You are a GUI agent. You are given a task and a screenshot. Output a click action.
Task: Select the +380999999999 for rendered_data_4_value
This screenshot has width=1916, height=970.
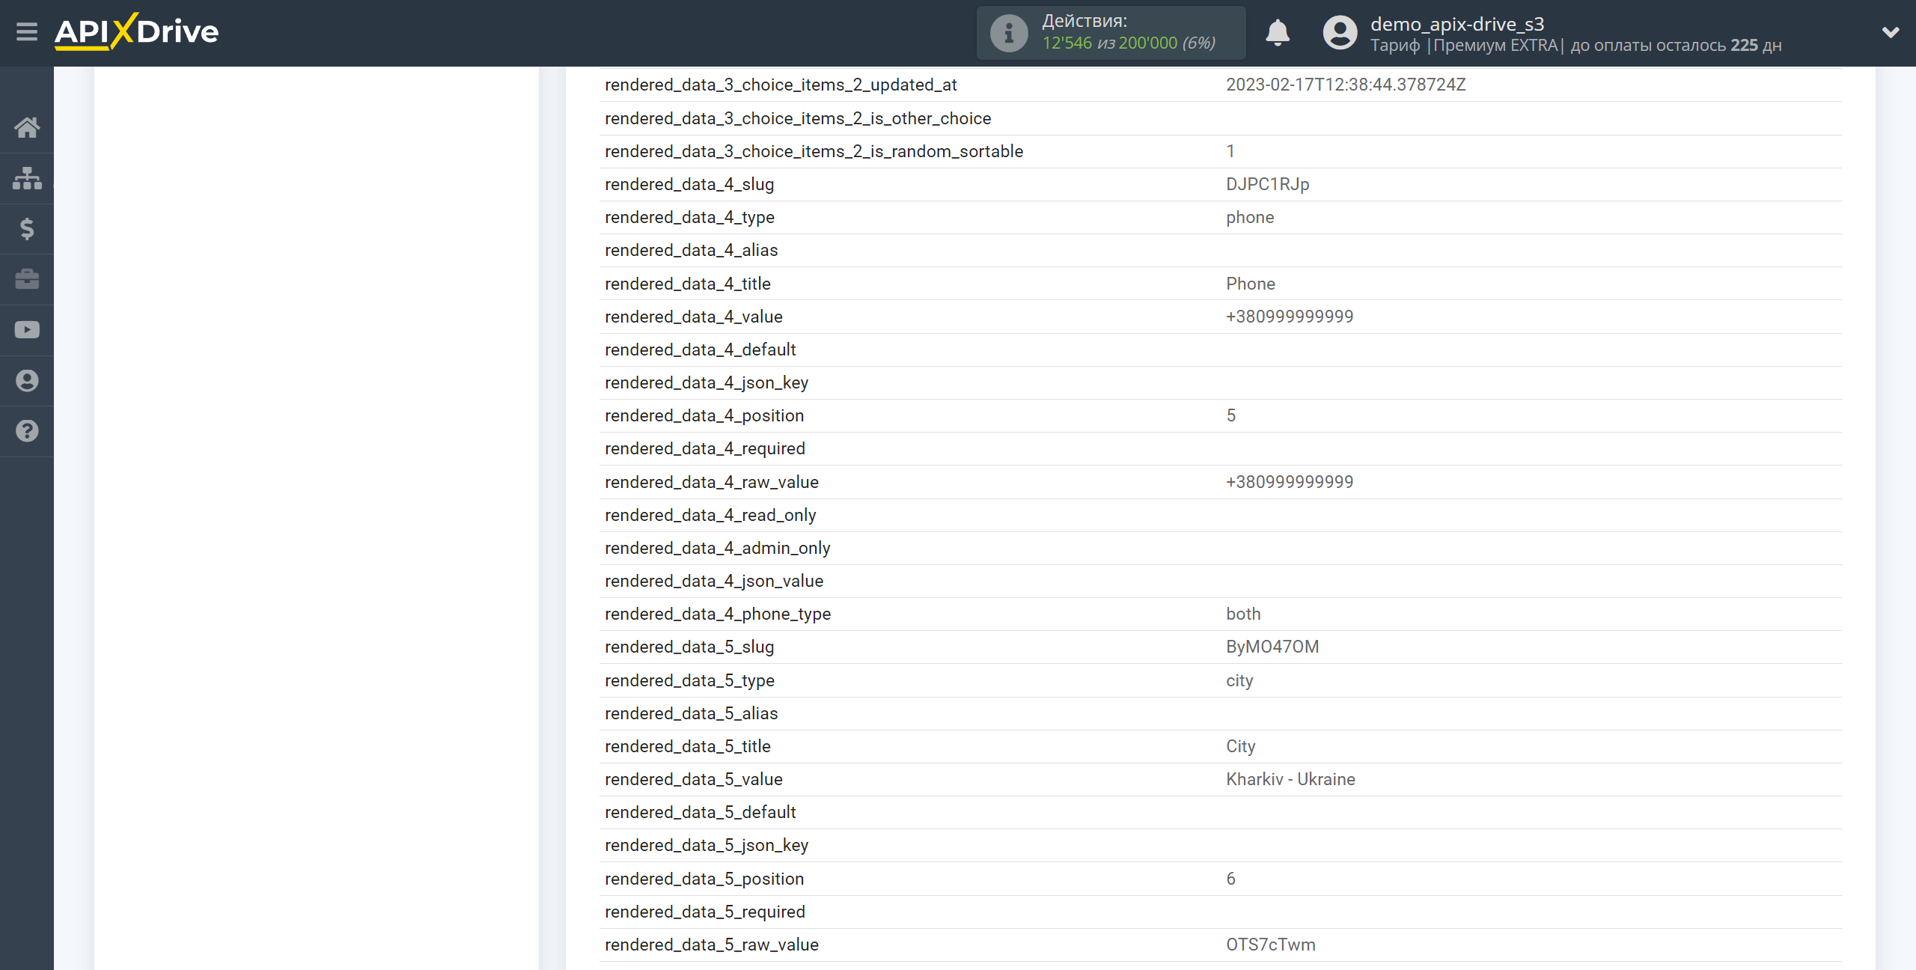pos(1289,317)
